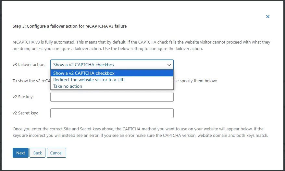Image resolution: width=285 pixels, height=171 pixels.
Task: Click the 'v2 Secret key:' label
Action: tap(25, 113)
